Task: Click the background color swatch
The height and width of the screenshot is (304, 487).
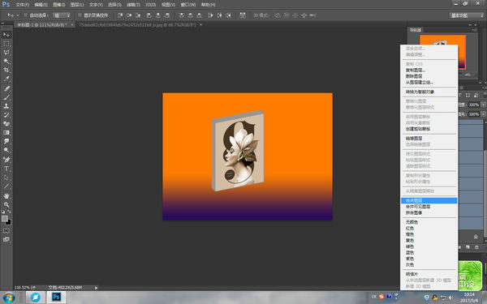Action: (x=8, y=222)
